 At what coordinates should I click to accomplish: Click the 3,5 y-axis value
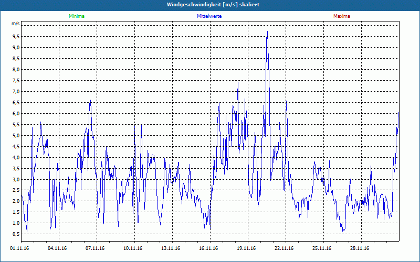tap(16, 168)
